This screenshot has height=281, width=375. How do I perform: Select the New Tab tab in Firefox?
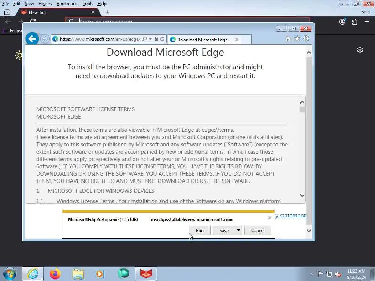(x=58, y=12)
